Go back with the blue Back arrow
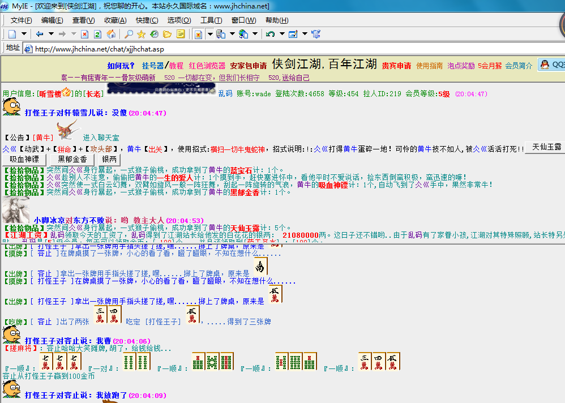The height and width of the screenshot is (403, 565). pos(40,34)
